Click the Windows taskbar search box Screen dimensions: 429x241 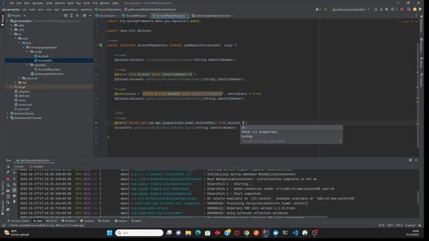coord(139,233)
